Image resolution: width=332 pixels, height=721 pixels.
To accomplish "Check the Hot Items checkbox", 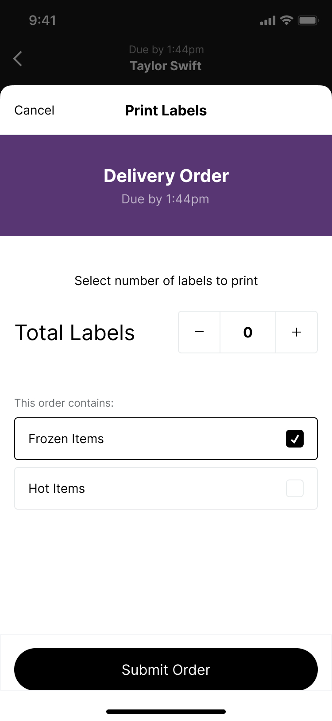I will [295, 488].
